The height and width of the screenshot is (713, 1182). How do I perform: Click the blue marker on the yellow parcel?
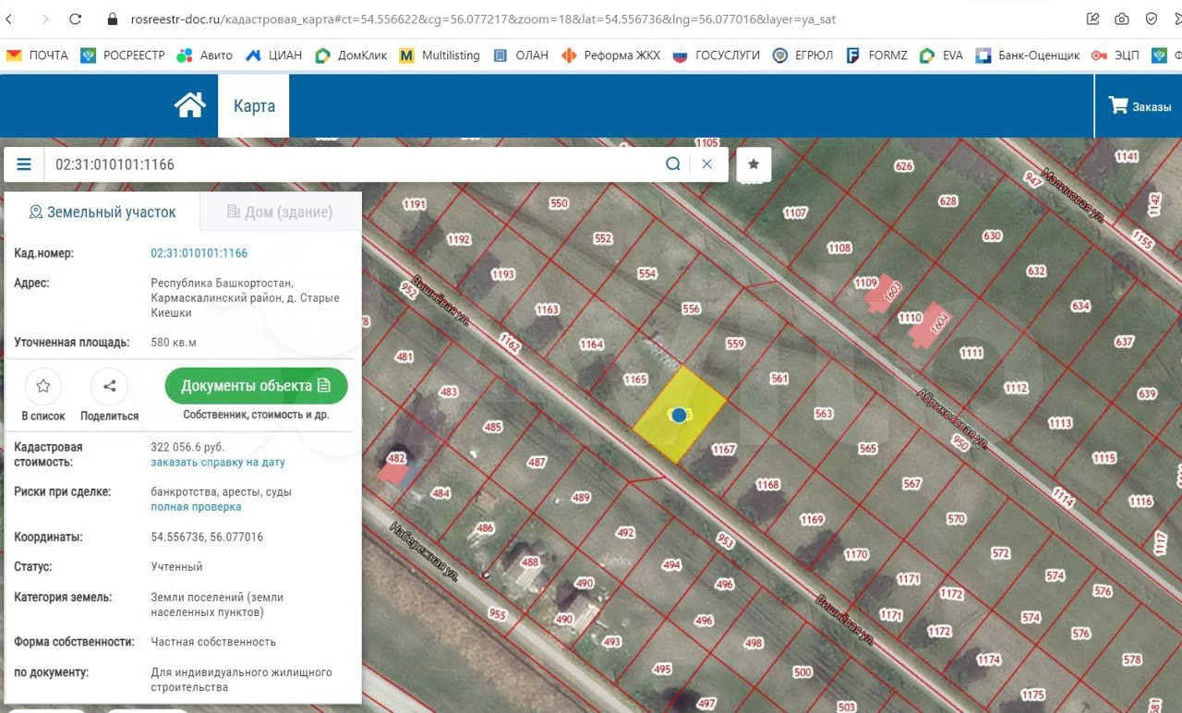click(679, 416)
